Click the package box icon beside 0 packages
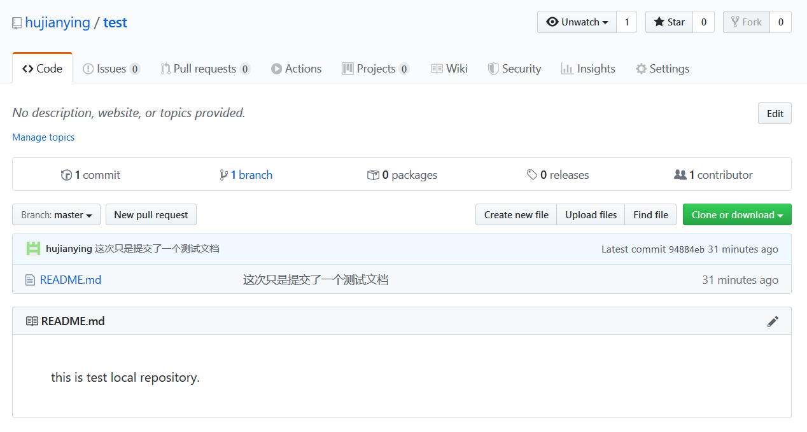The width and height of the screenshot is (807, 432). [373, 175]
